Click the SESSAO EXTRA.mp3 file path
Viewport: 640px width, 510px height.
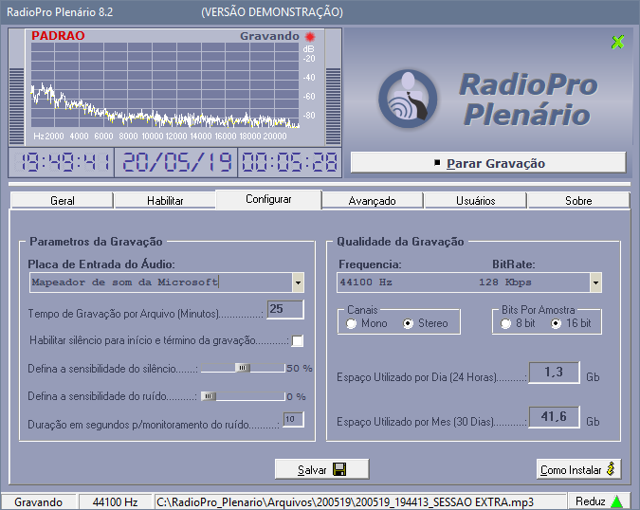point(345,501)
